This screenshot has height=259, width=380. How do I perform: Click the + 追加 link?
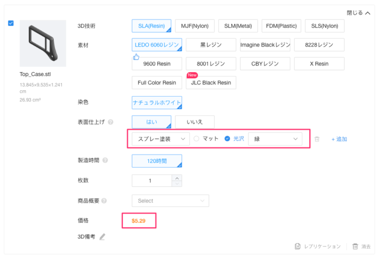[x=339, y=139]
